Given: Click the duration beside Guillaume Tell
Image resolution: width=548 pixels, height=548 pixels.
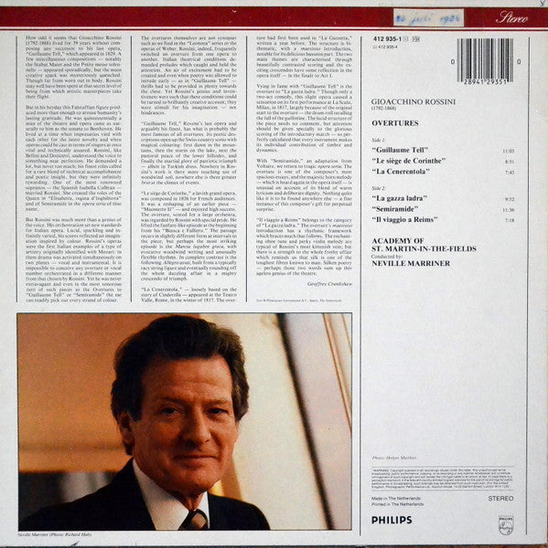Looking at the screenshot, I should [509, 152].
